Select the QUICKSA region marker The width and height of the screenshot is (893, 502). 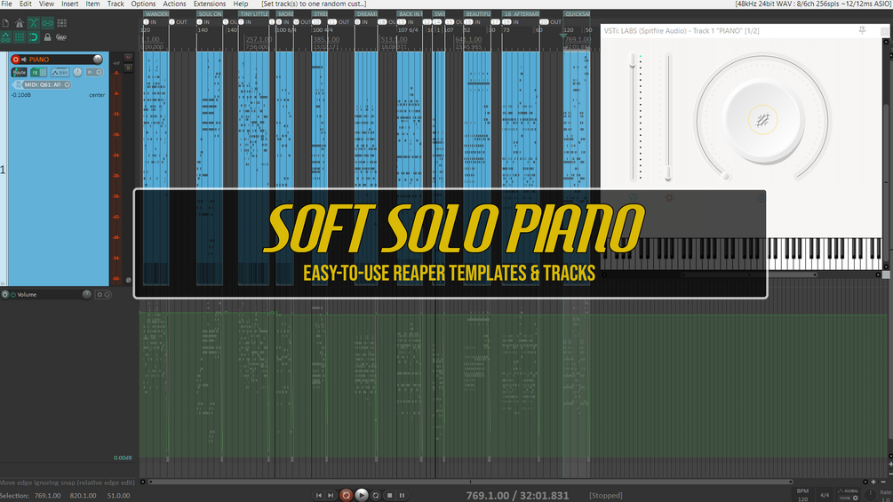577,14
